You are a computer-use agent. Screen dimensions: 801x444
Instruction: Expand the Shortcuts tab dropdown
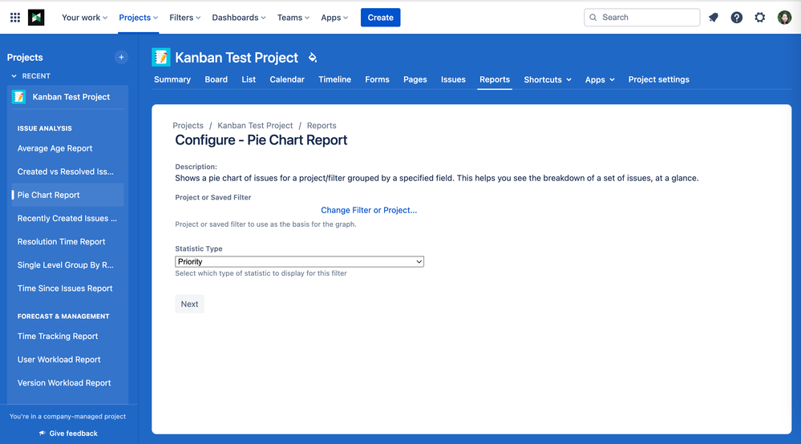click(548, 79)
